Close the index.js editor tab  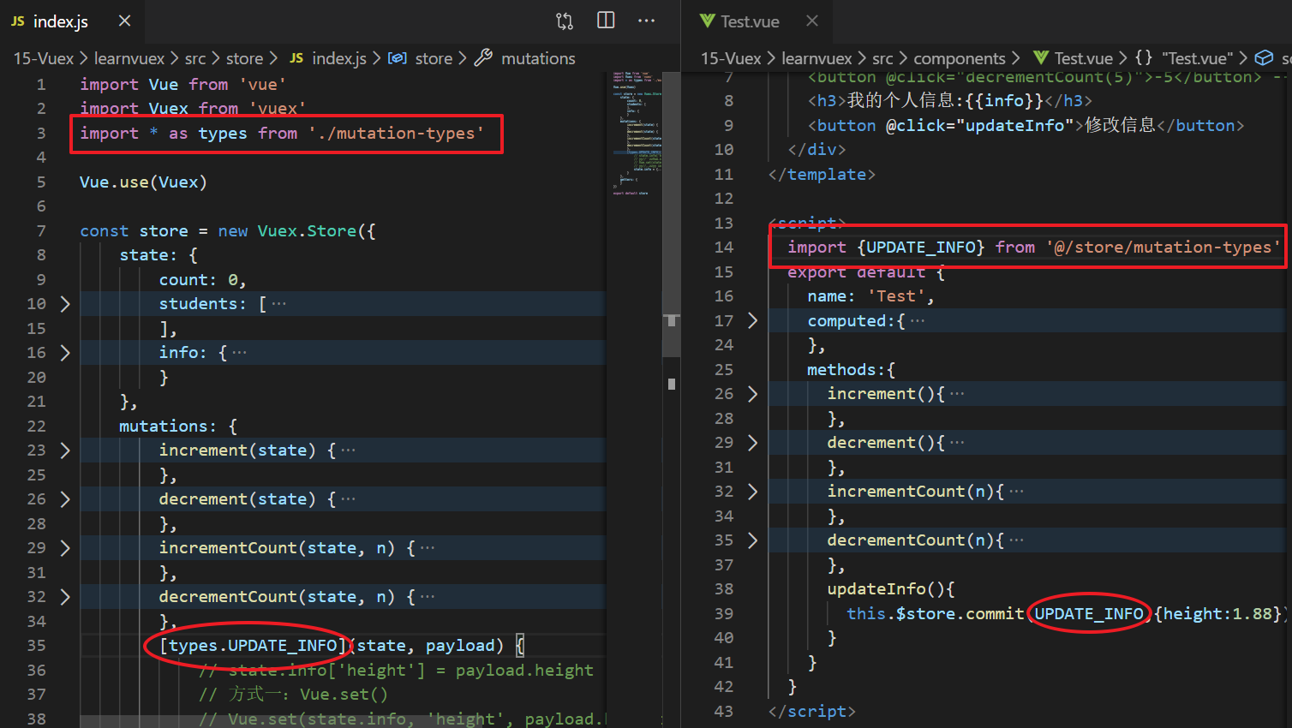pos(125,21)
